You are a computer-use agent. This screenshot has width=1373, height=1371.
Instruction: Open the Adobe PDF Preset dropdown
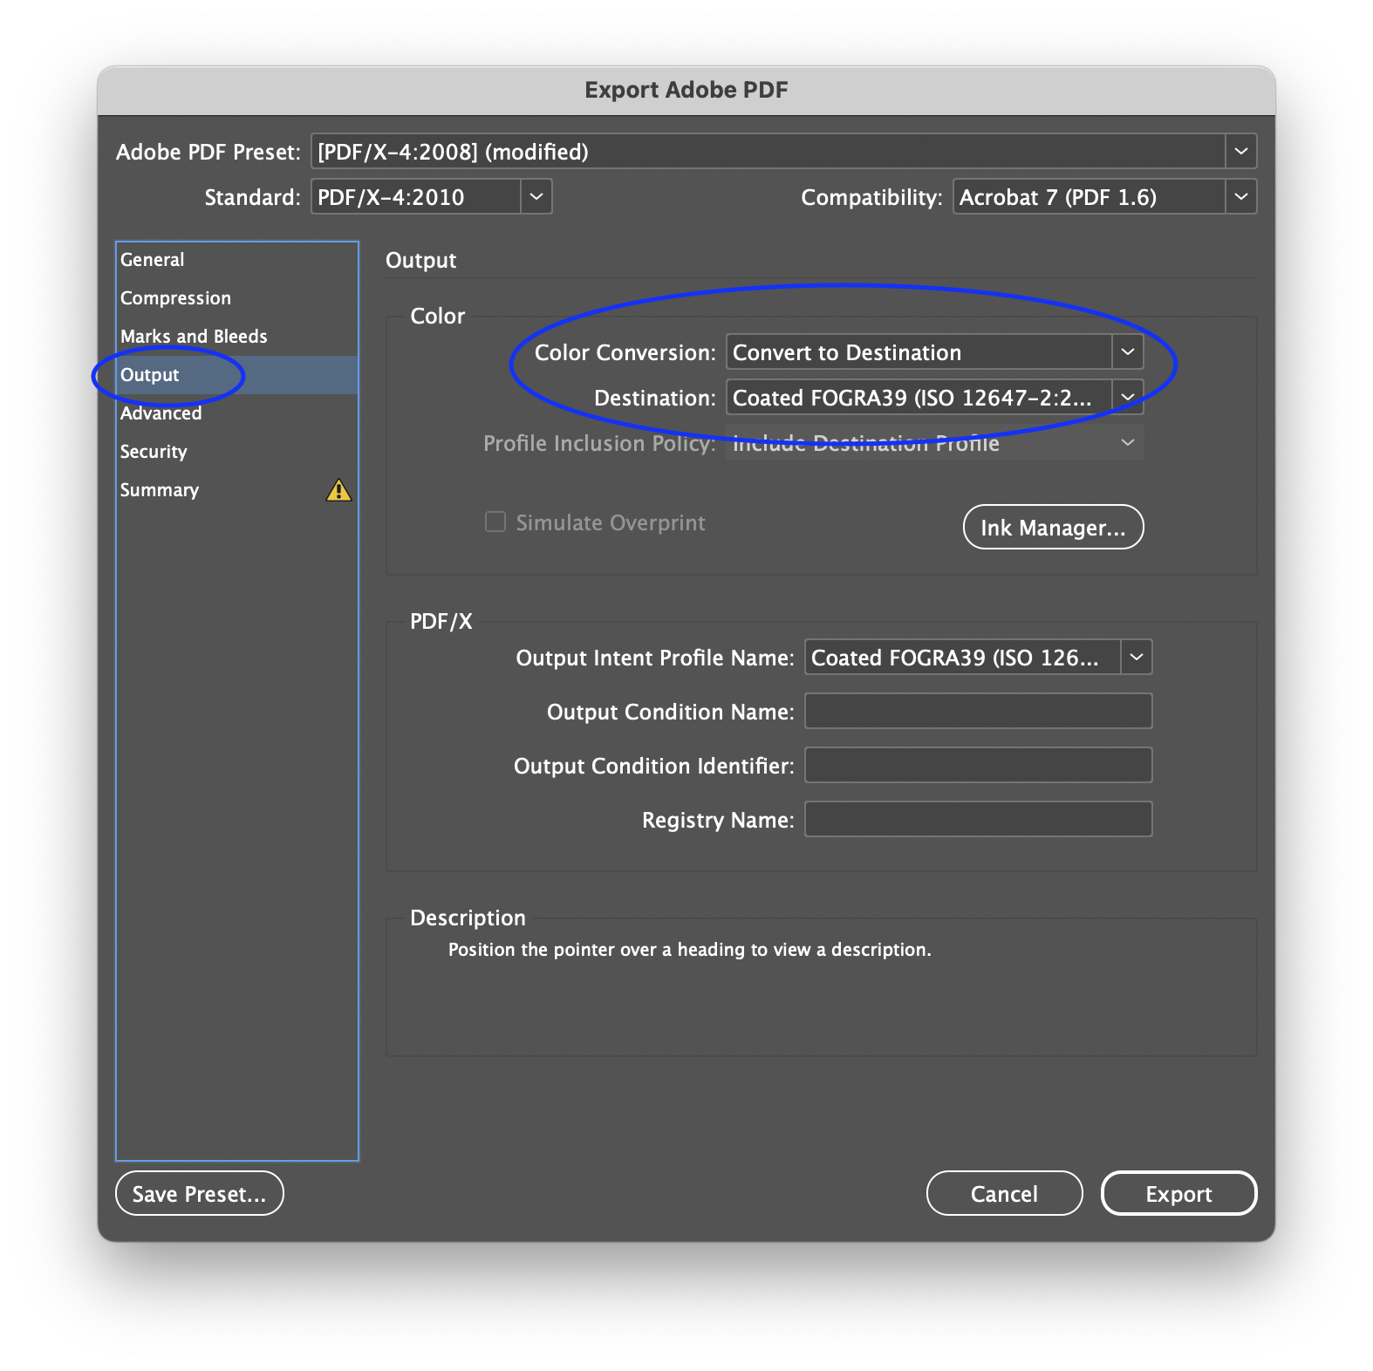(1240, 152)
